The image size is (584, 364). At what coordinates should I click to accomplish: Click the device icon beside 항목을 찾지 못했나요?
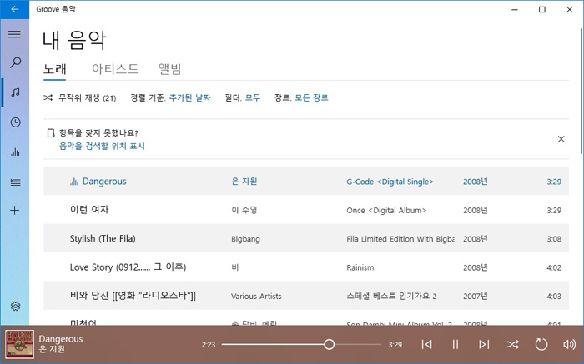pyautogui.click(x=51, y=133)
